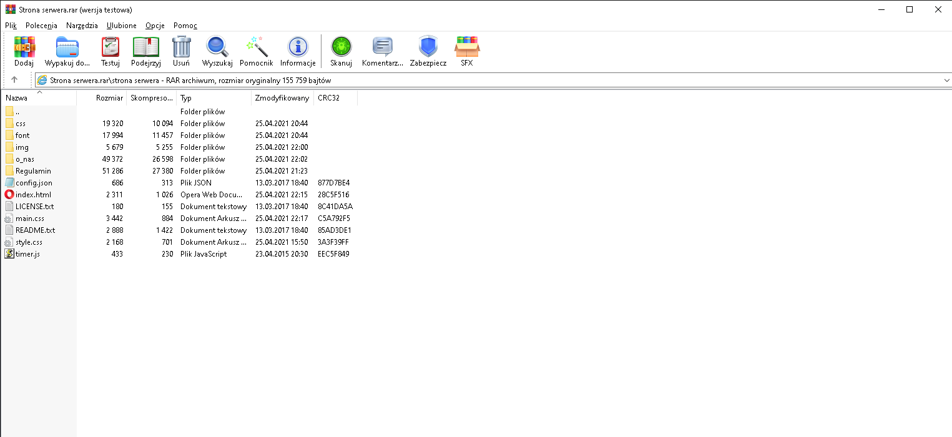Open the Plik menu
The width and height of the screenshot is (952, 437).
11,26
